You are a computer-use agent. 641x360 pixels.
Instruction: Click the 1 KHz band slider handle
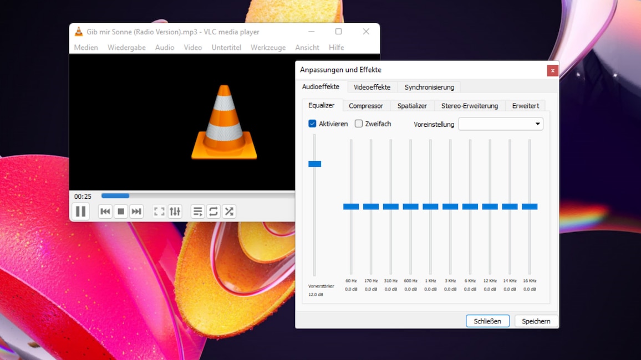pyautogui.click(x=430, y=207)
